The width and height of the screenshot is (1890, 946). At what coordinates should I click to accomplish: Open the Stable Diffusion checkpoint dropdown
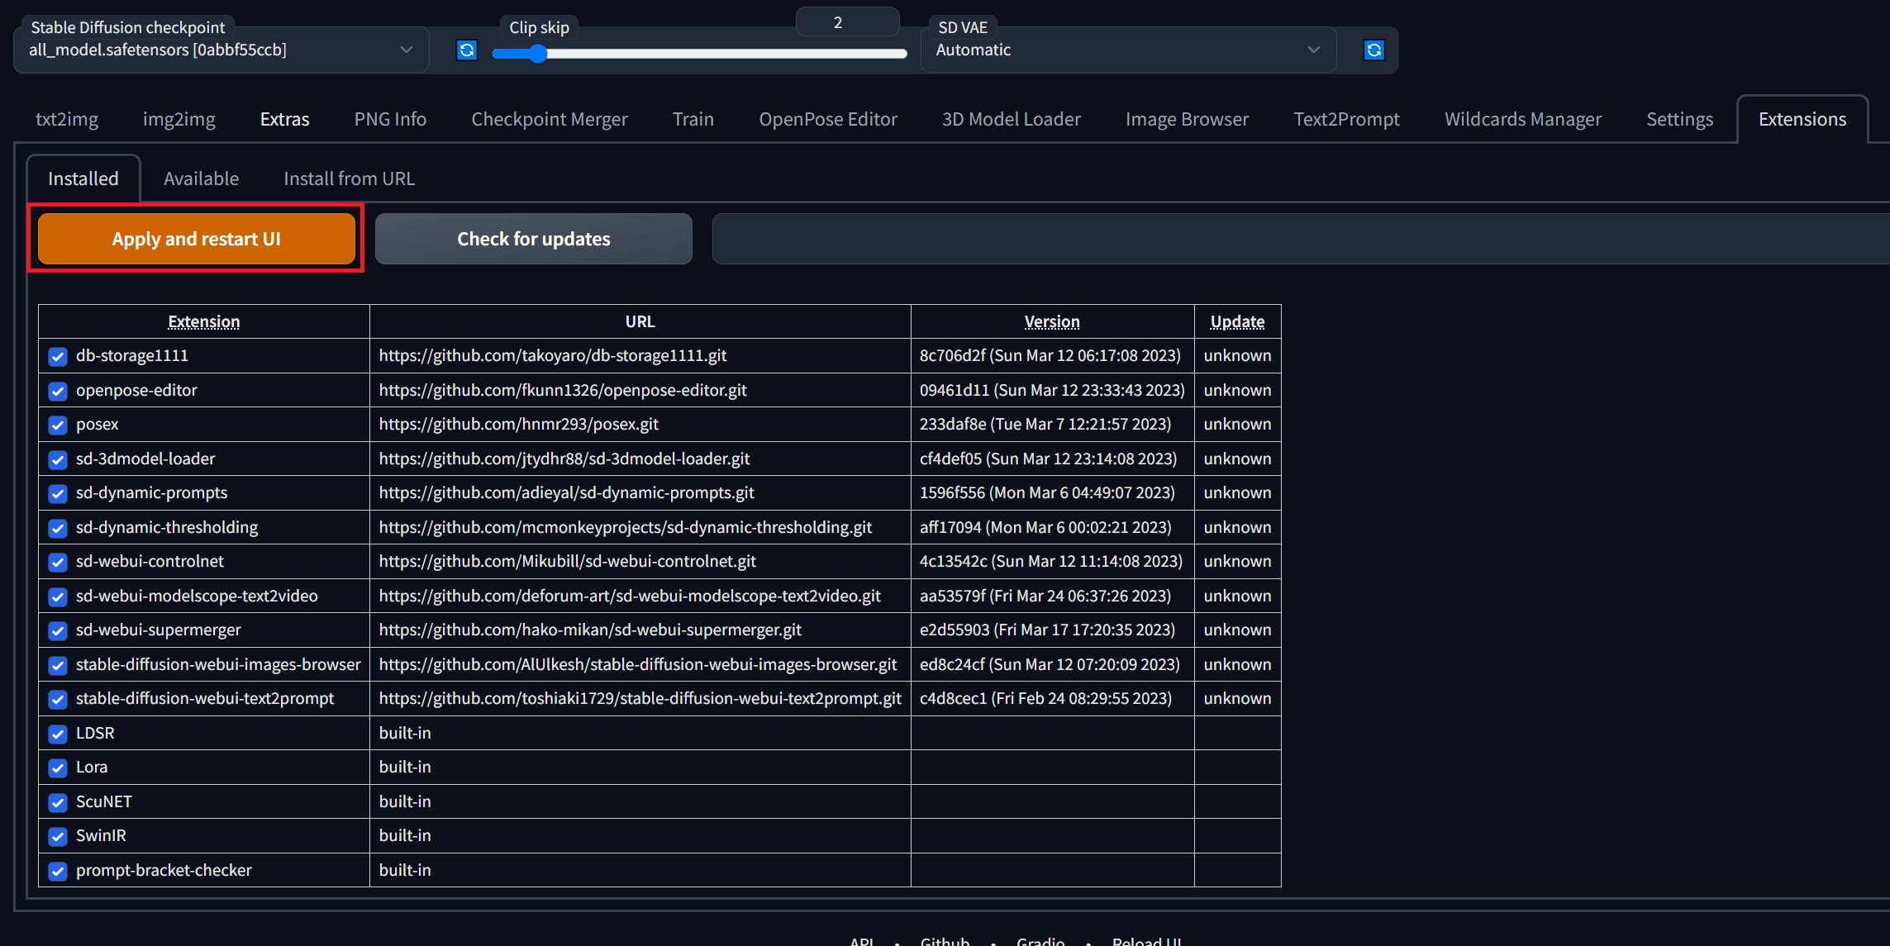coord(405,50)
